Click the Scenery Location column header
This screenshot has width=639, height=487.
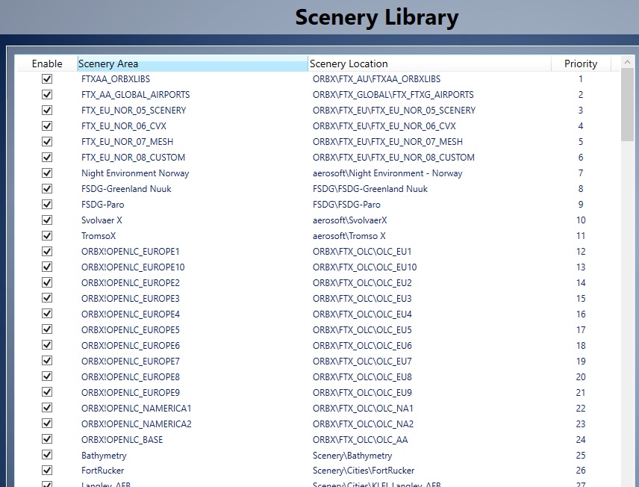[x=429, y=63]
